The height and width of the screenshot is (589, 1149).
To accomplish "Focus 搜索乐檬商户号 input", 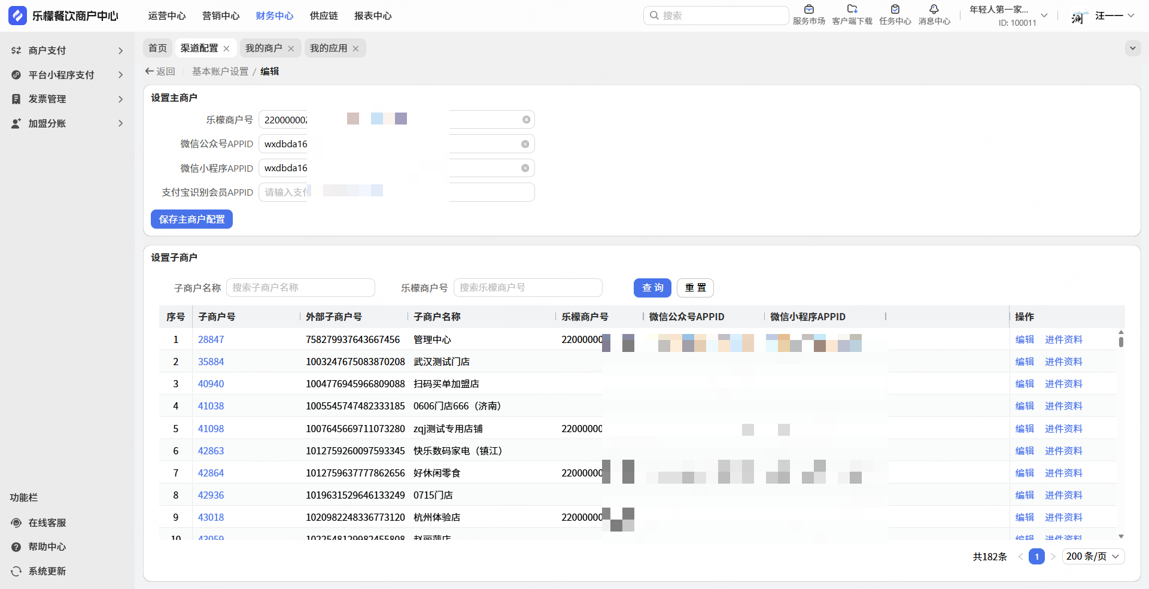I will coord(528,287).
